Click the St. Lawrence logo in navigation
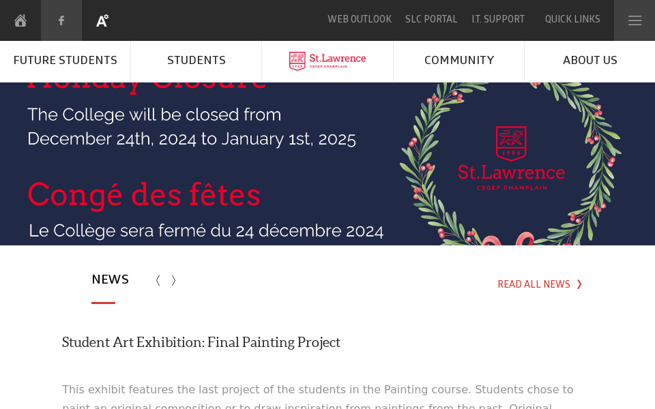The height and width of the screenshot is (409, 655). pyautogui.click(x=327, y=61)
